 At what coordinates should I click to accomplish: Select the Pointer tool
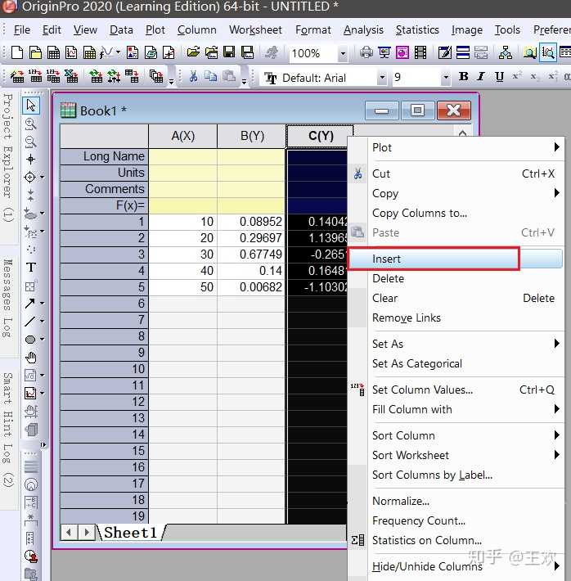pos(31,106)
